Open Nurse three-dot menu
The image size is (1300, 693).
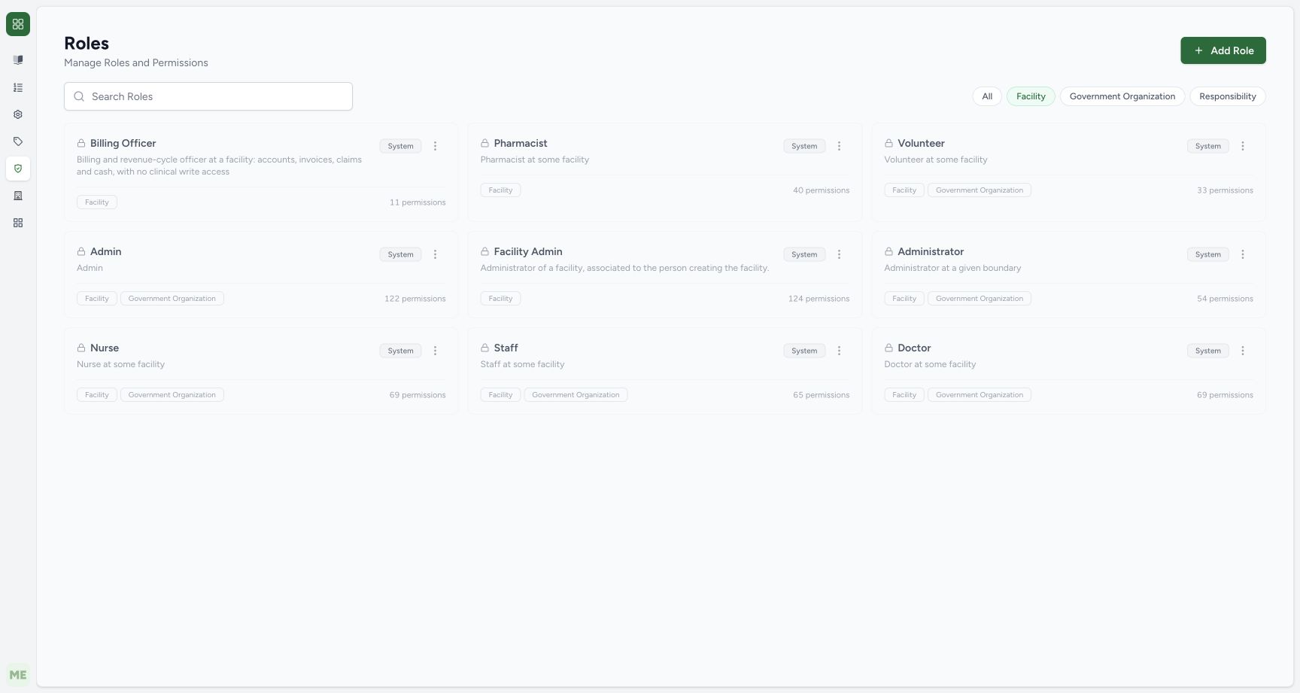[x=435, y=351]
